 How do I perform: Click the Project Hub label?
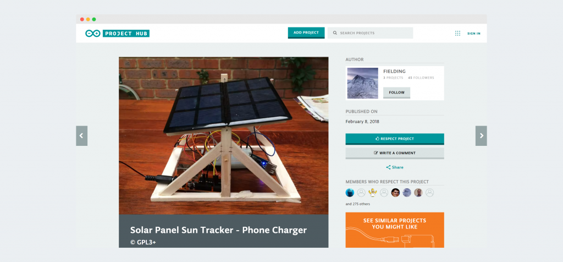(126, 34)
